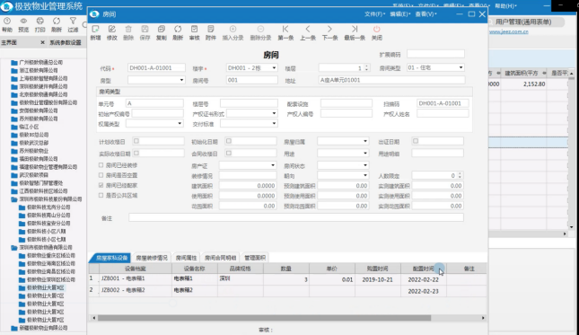Image resolution: width=579 pixels, height=335 pixels.
Task: Open the www.jeez.com.cn link
Action: (509, 31)
